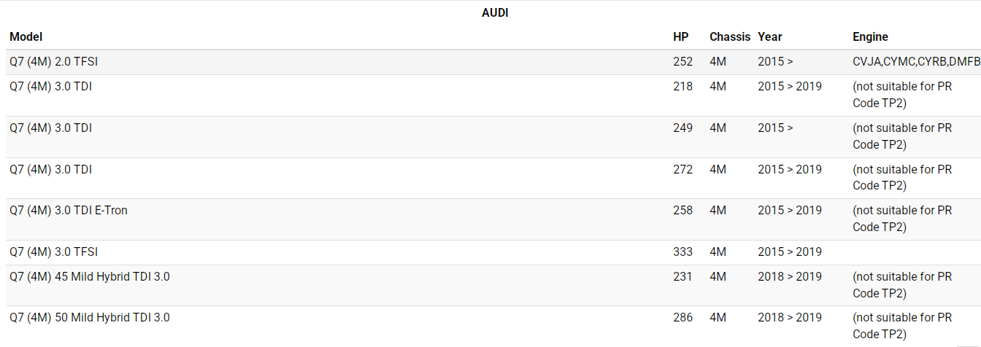Click the 249 HP value
This screenshot has width=981, height=347.
click(x=682, y=128)
